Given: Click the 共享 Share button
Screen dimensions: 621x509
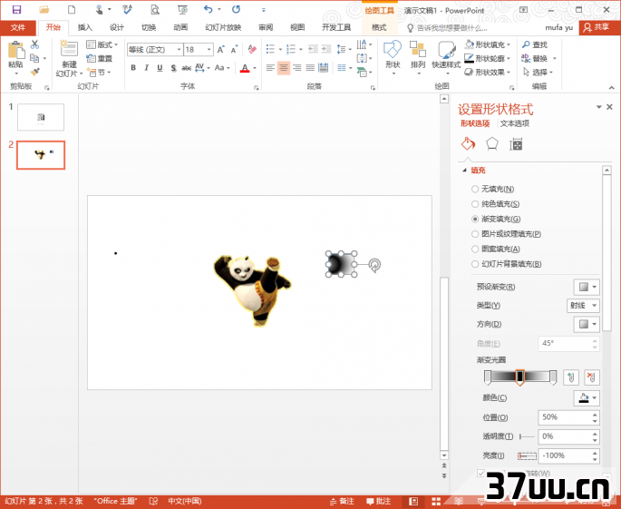Looking at the screenshot, I should (599, 27).
